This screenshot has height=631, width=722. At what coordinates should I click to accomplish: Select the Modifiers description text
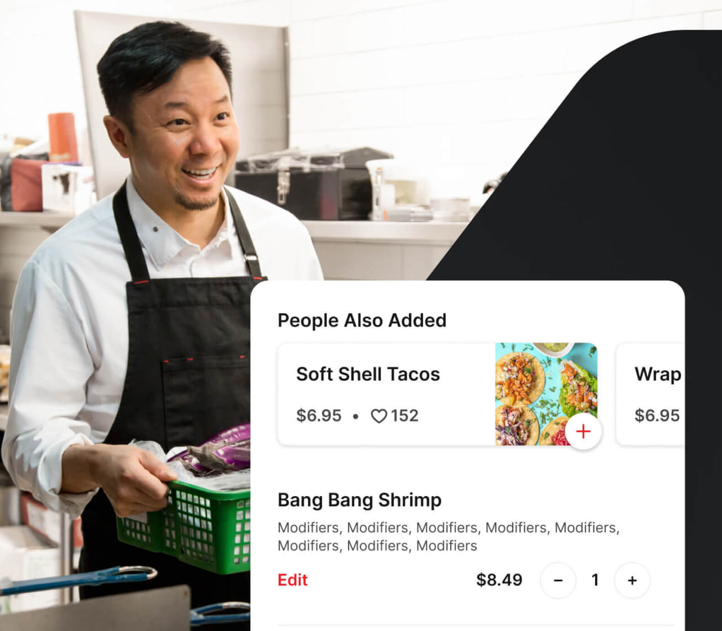448,536
